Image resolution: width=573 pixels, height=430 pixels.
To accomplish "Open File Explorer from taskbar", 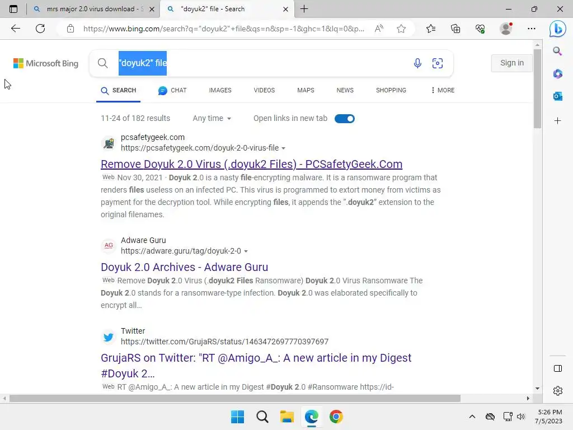I will 287,417.
